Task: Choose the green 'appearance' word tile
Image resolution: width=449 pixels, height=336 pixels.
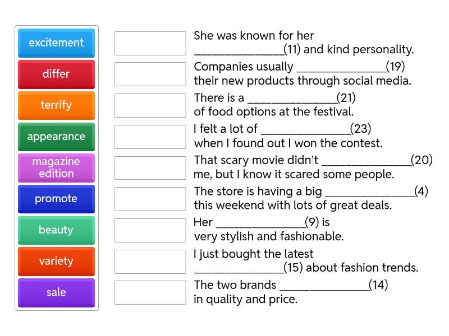Action: pyautogui.click(x=56, y=137)
